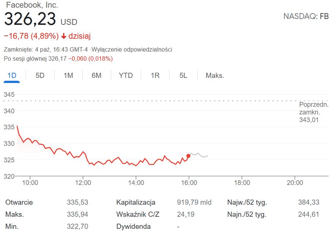
Task: Open the 5L five-year tab
Action: click(183, 76)
